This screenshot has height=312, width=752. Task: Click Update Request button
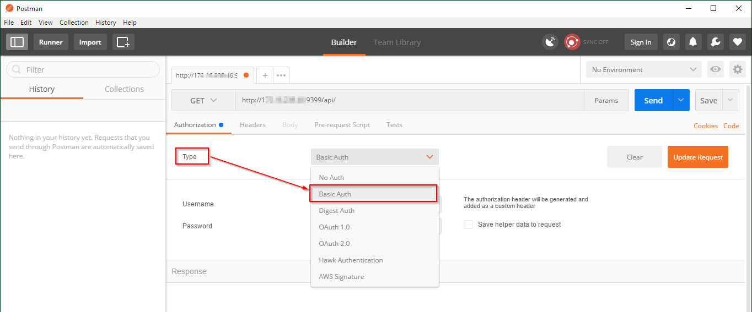coord(698,157)
